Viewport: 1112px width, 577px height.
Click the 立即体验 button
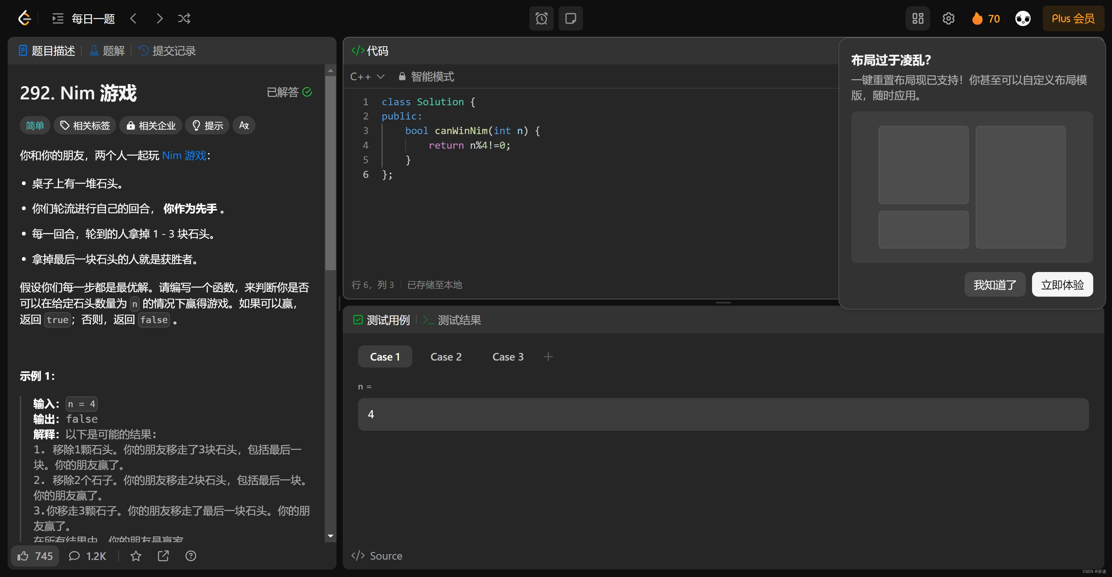pos(1062,284)
